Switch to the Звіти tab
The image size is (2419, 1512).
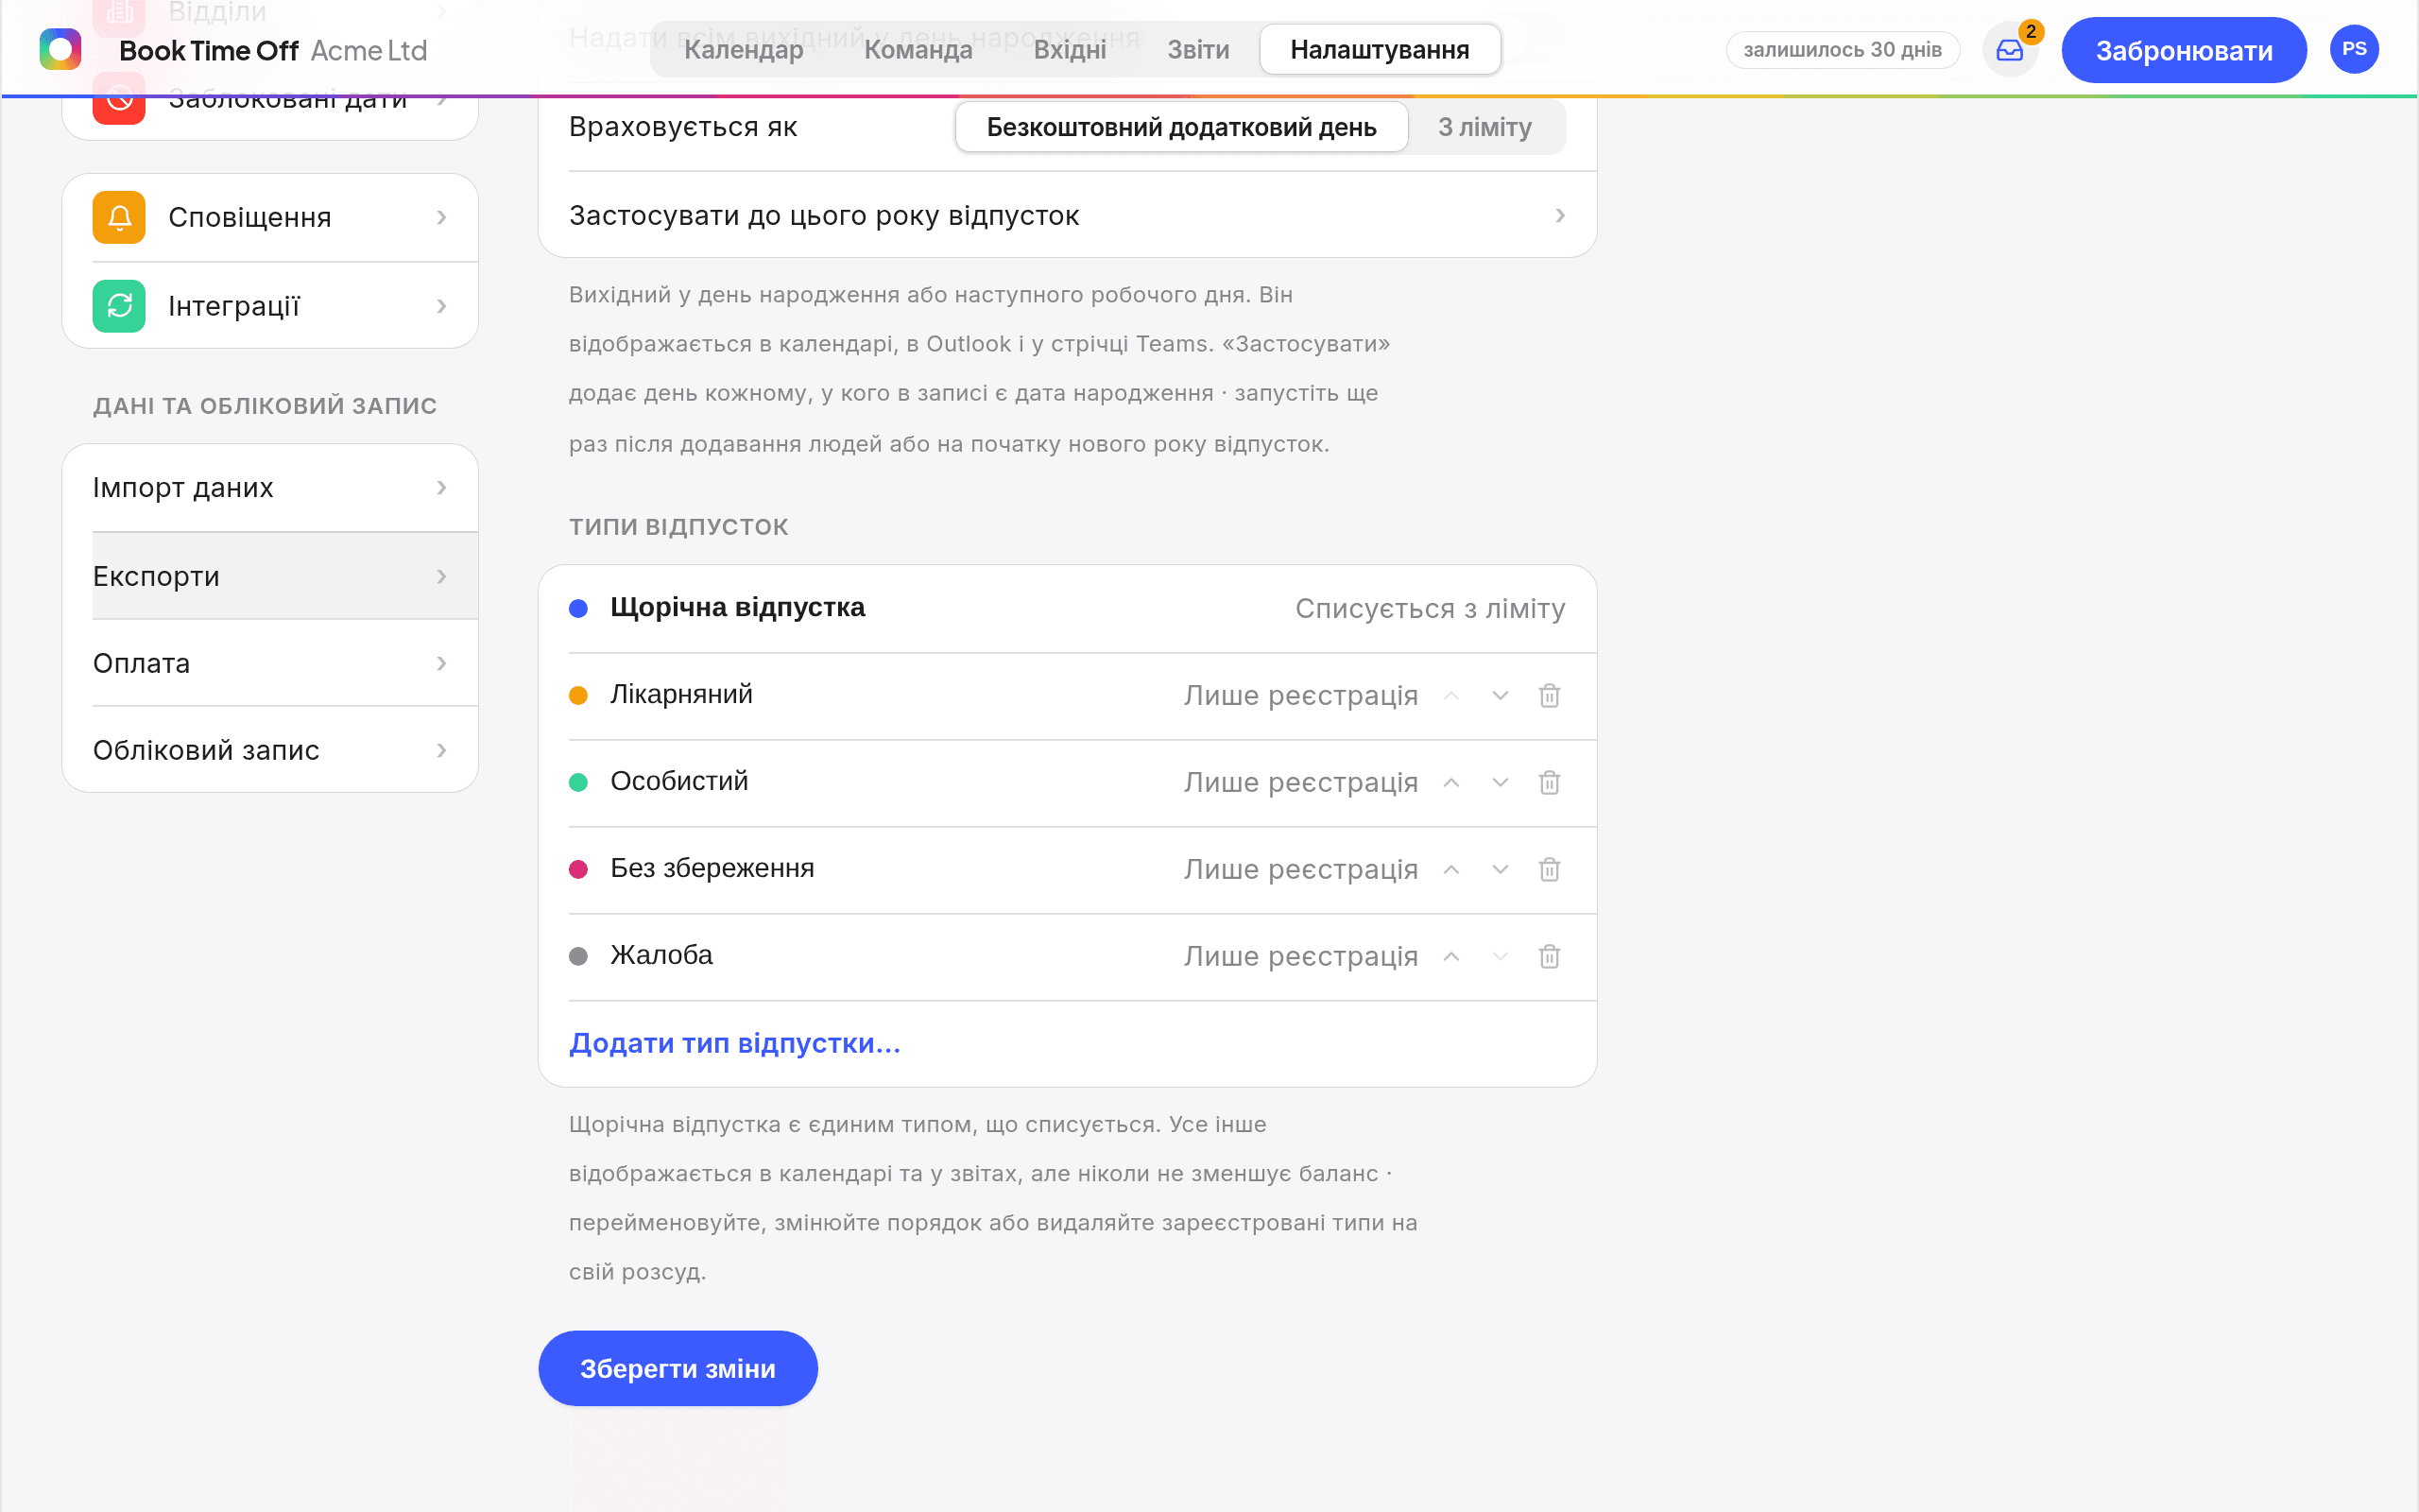1198,49
